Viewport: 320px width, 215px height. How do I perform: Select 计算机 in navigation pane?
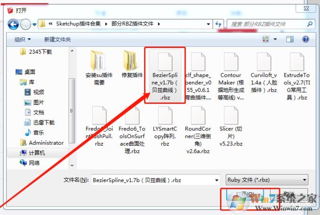[x=32, y=153]
